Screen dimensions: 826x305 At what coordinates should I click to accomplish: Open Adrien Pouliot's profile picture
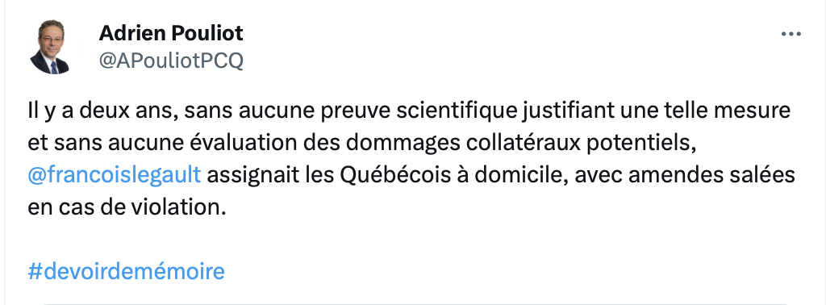pos(50,47)
